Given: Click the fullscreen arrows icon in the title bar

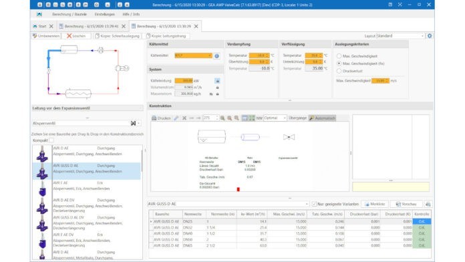Looking at the screenshot, I should tap(400, 5).
